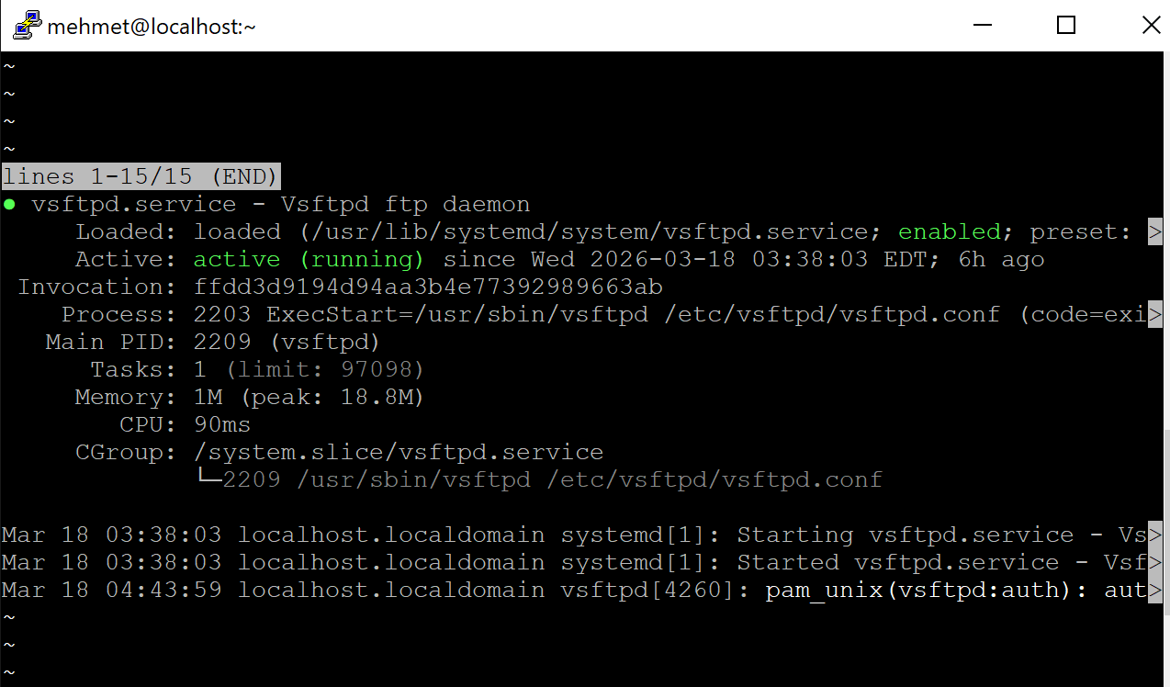Click the green "active (running)" status text

click(x=309, y=259)
